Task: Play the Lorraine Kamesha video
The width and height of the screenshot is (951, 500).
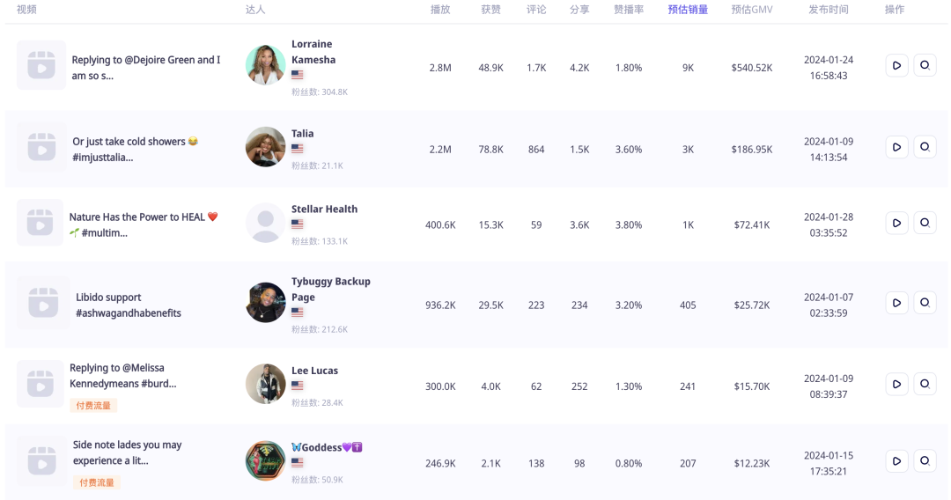Action: [896, 65]
